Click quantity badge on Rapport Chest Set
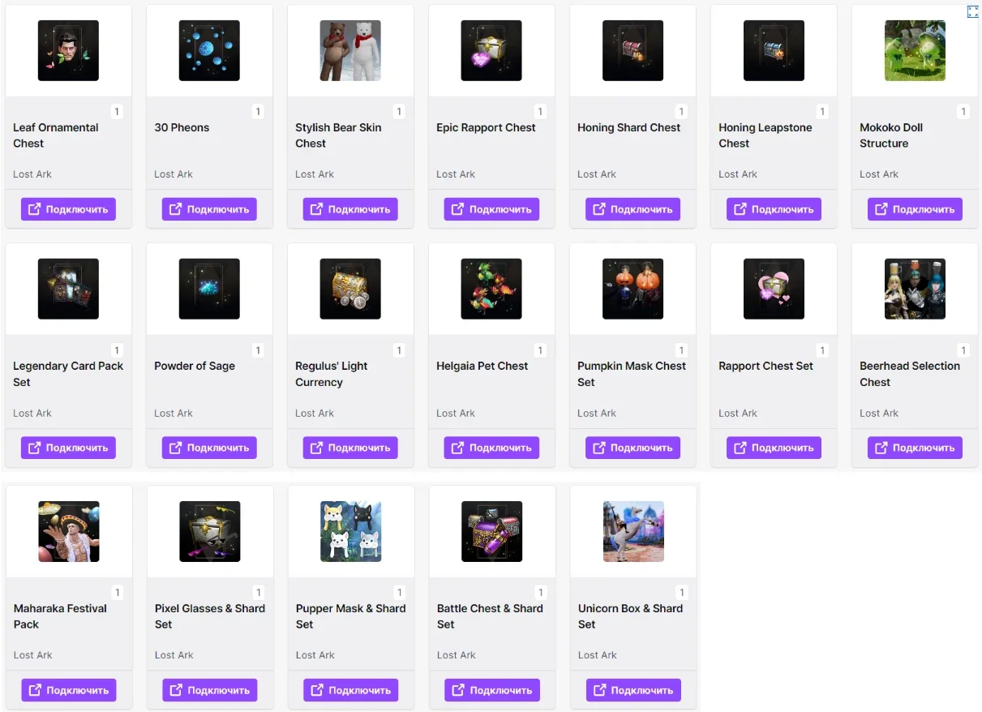 point(822,350)
